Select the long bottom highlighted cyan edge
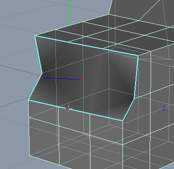Viewport: 174px width, 169px height. click(76, 110)
